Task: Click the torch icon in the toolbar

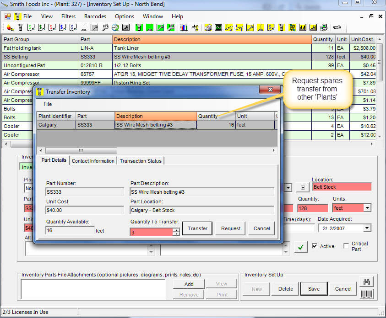Action: click(x=10, y=27)
